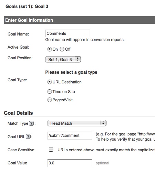The image size is (155, 173).
Task: Select the Active Goal On radio
Action: click(50, 49)
